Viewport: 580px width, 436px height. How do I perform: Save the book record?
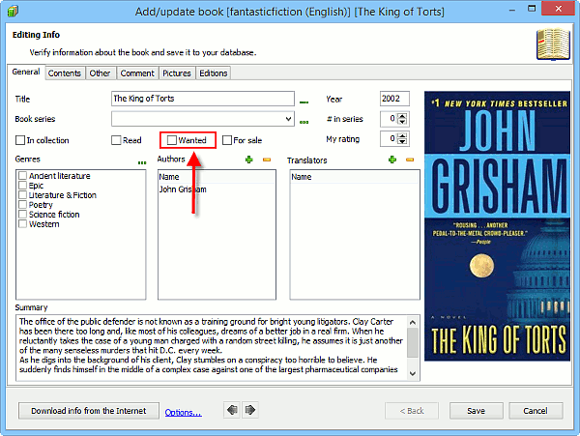coord(476,411)
